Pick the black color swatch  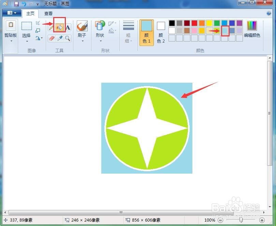tap(172, 23)
